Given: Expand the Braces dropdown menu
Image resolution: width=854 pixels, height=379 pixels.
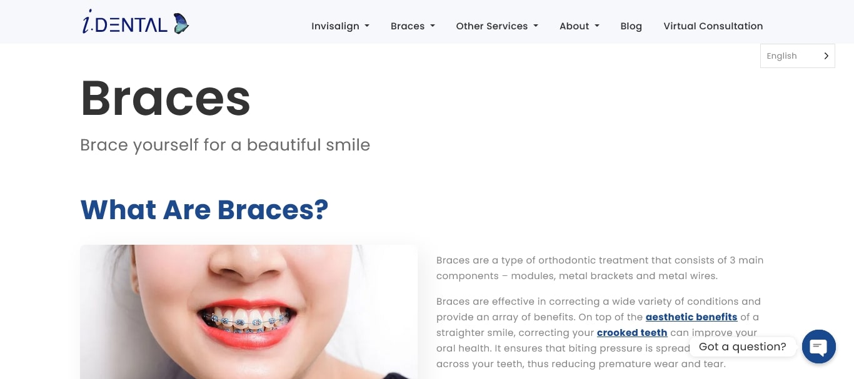Looking at the screenshot, I should click(413, 26).
